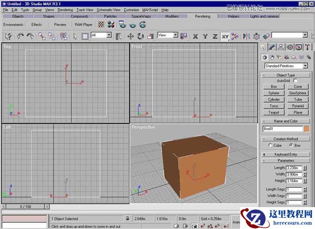Open the named selection sets dropdown
The height and width of the screenshot is (229, 315).
pos(290,35)
